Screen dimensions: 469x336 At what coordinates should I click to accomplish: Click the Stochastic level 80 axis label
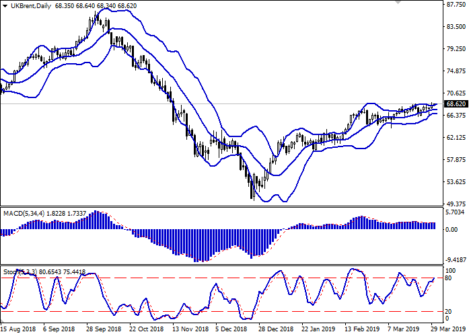pos(449,278)
